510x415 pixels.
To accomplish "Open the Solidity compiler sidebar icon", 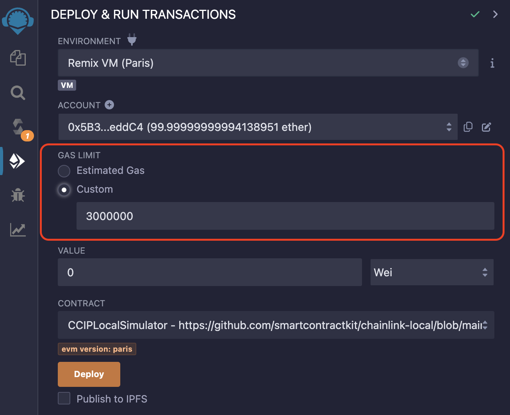I will (18, 127).
